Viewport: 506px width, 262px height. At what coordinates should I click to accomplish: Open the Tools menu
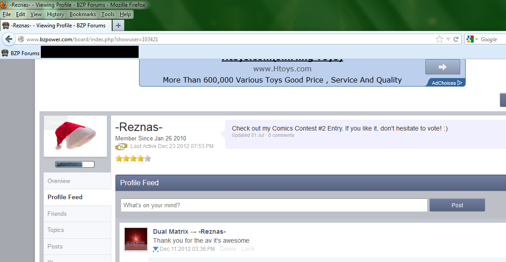(108, 14)
